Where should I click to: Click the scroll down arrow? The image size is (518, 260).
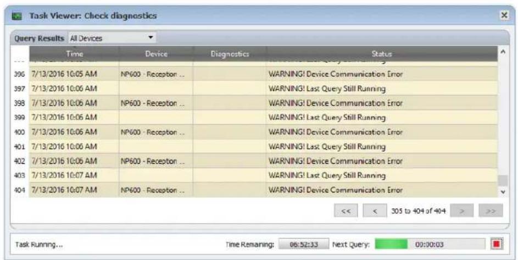(503, 192)
